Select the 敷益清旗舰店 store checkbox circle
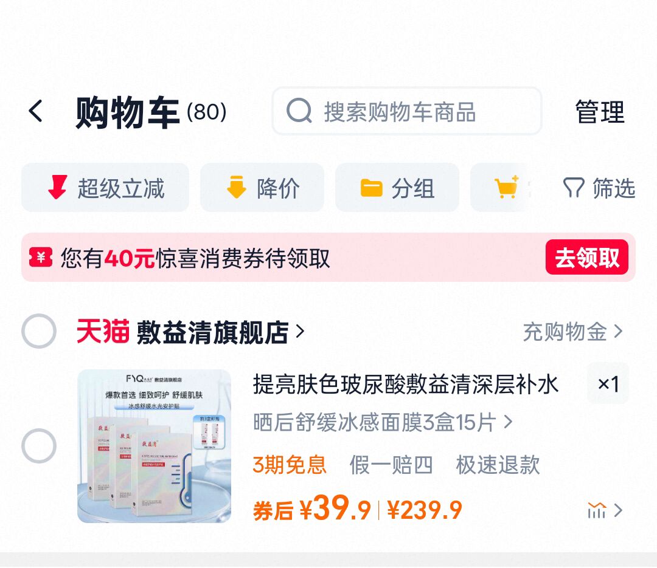657x568 pixels. tap(38, 331)
